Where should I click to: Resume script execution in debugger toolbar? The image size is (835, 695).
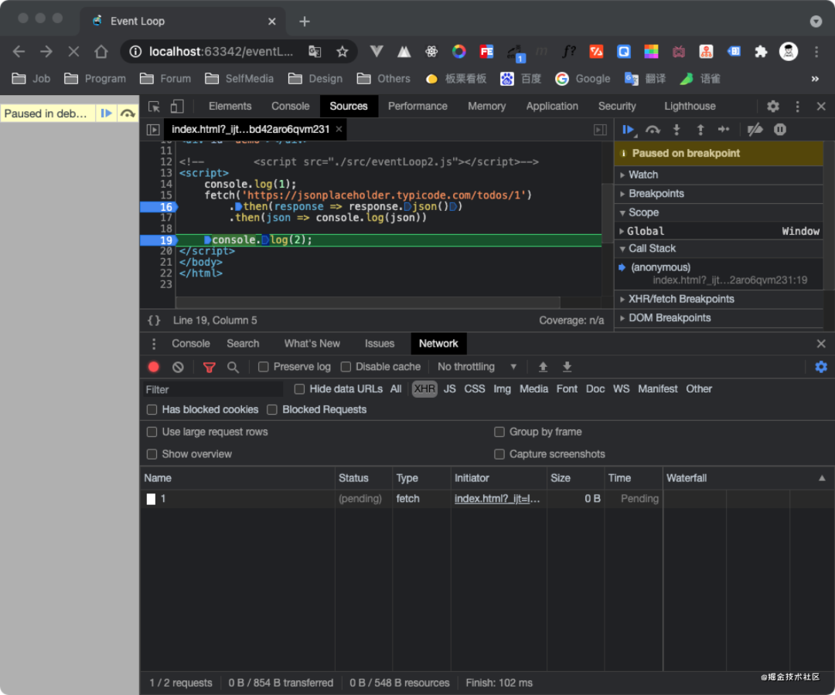coord(629,130)
